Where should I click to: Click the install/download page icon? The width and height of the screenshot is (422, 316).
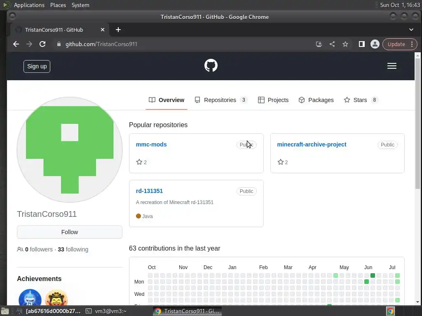coord(319,44)
